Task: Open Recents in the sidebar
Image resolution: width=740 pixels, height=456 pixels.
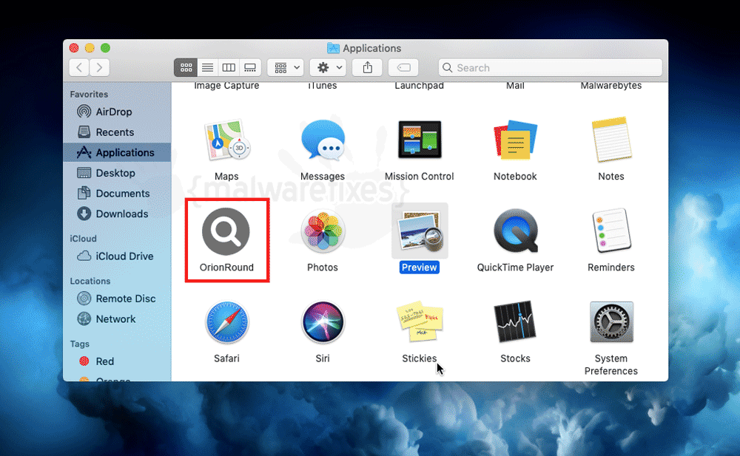Action: click(x=117, y=132)
